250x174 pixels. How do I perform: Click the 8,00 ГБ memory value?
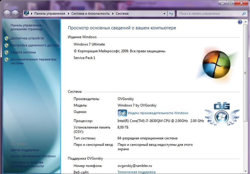click(123, 127)
